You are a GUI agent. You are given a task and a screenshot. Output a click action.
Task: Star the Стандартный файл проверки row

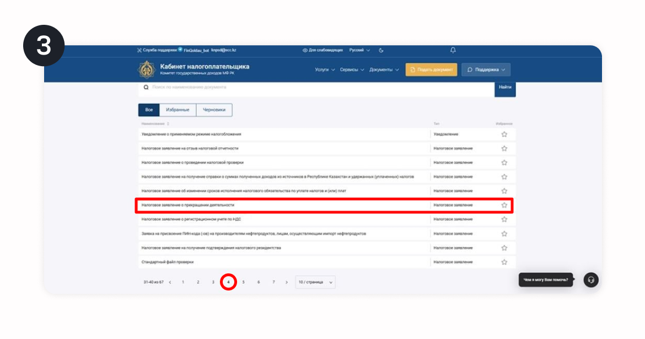tap(504, 262)
